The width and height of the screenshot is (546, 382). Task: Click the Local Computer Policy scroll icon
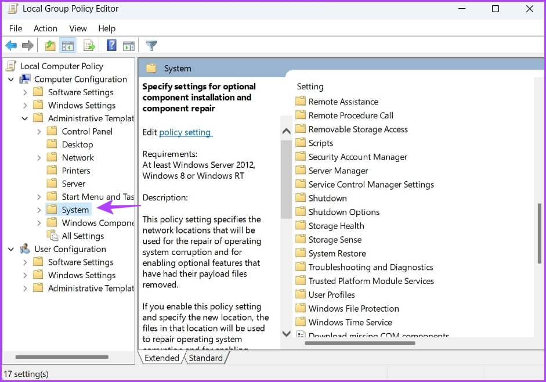(x=11, y=66)
